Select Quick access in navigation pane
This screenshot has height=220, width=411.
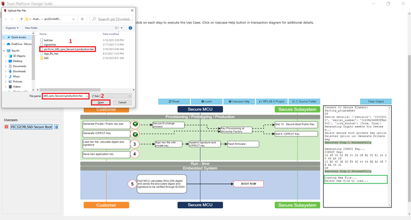[18, 37]
